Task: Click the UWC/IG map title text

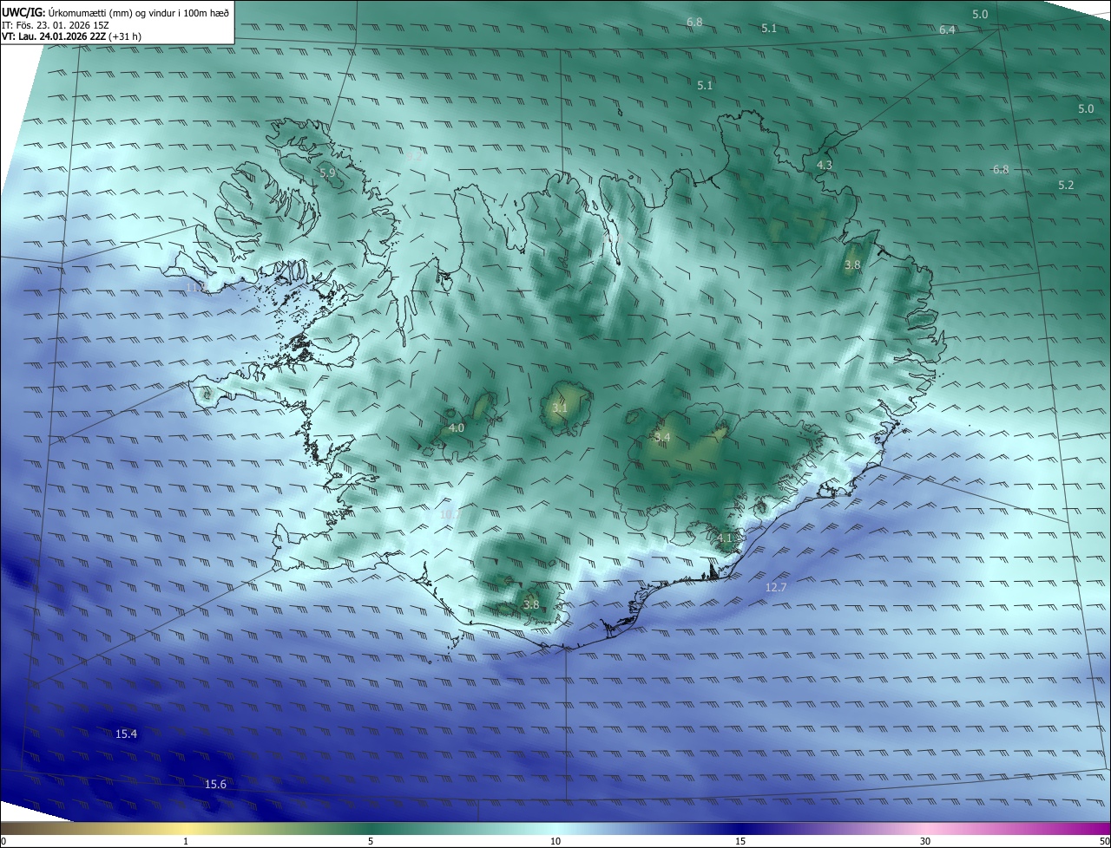Action: pyautogui.click(x=115, y=11)
